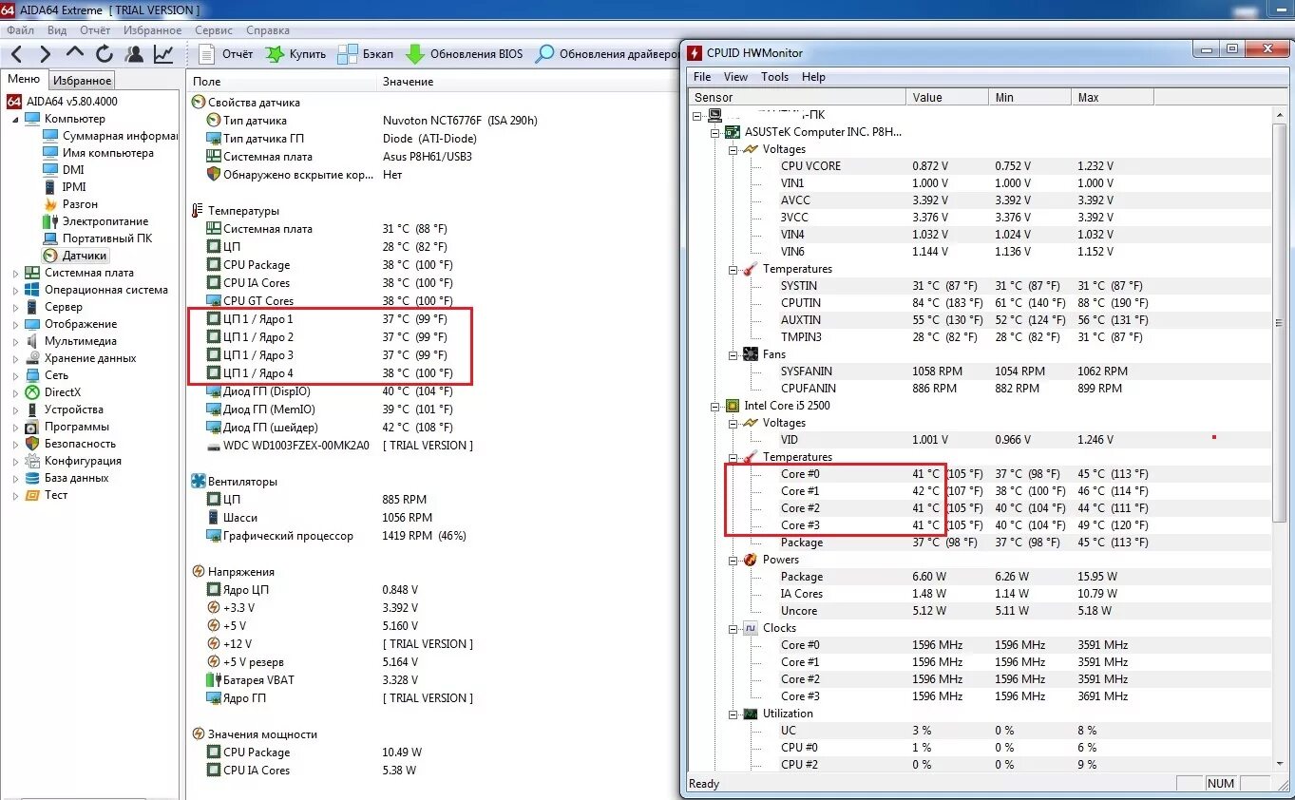
Task: Collapse the Компьютер tree node
Action: (15, 119)
